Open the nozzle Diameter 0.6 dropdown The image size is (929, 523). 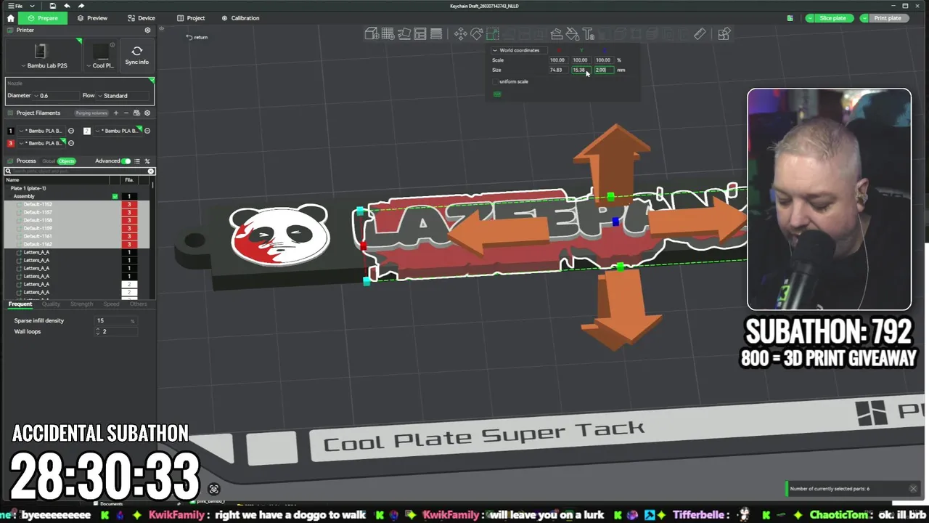click(56, 96)
